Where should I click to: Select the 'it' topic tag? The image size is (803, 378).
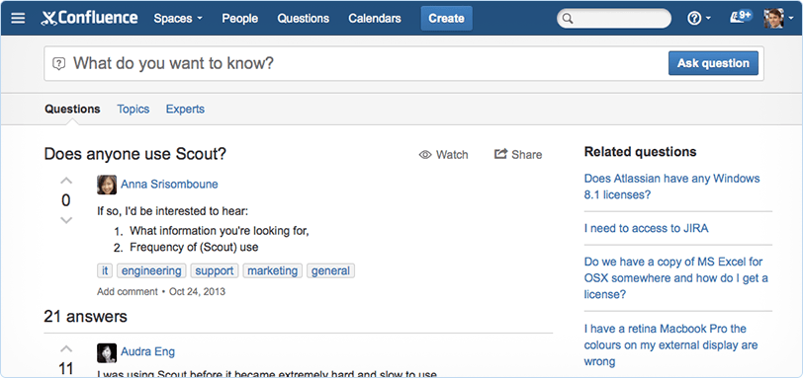pyautogui.click(x=105, y=270)
